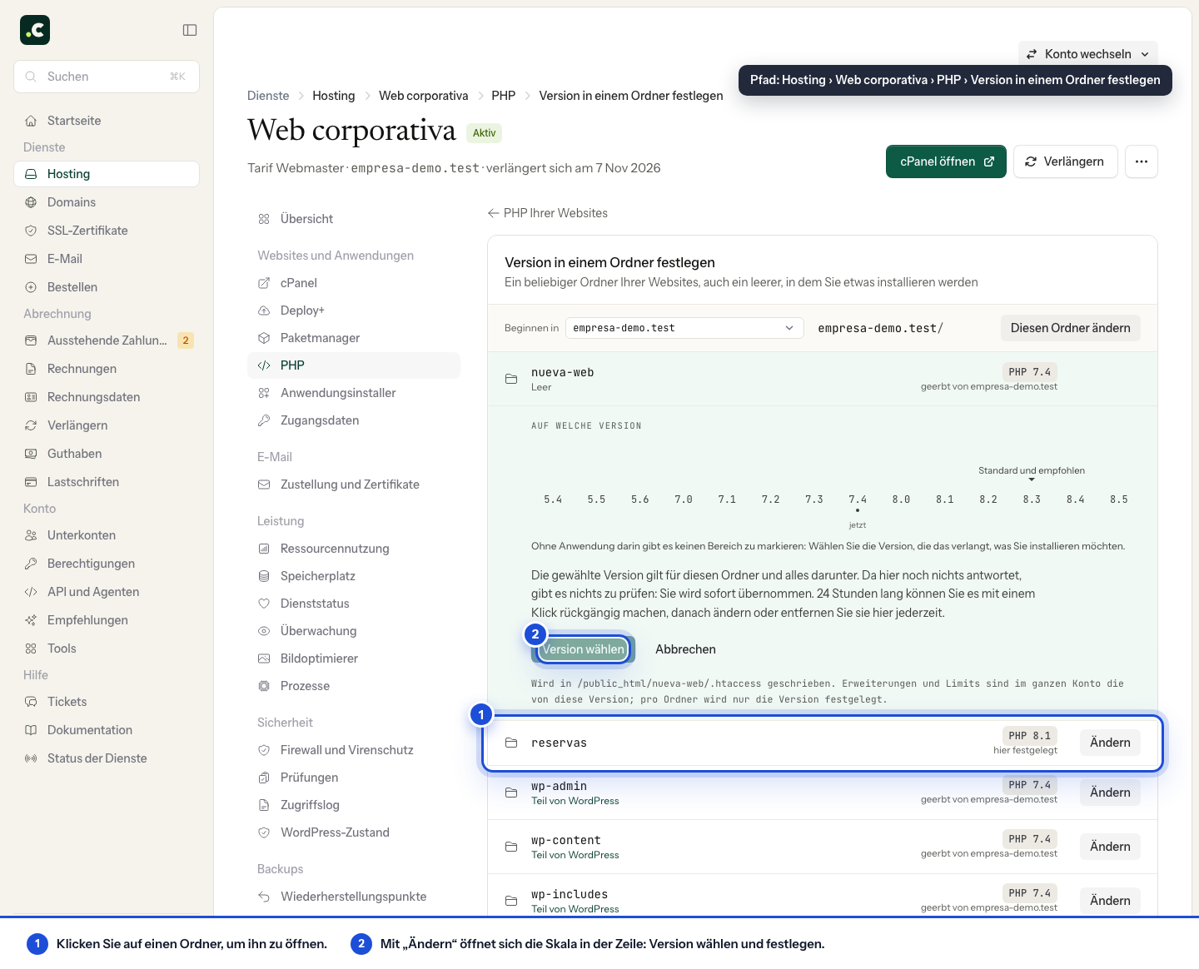Viewport: 1199px width, 969px height.
Task: Click folder icon of wp-content row
Action: coord(511,847)
